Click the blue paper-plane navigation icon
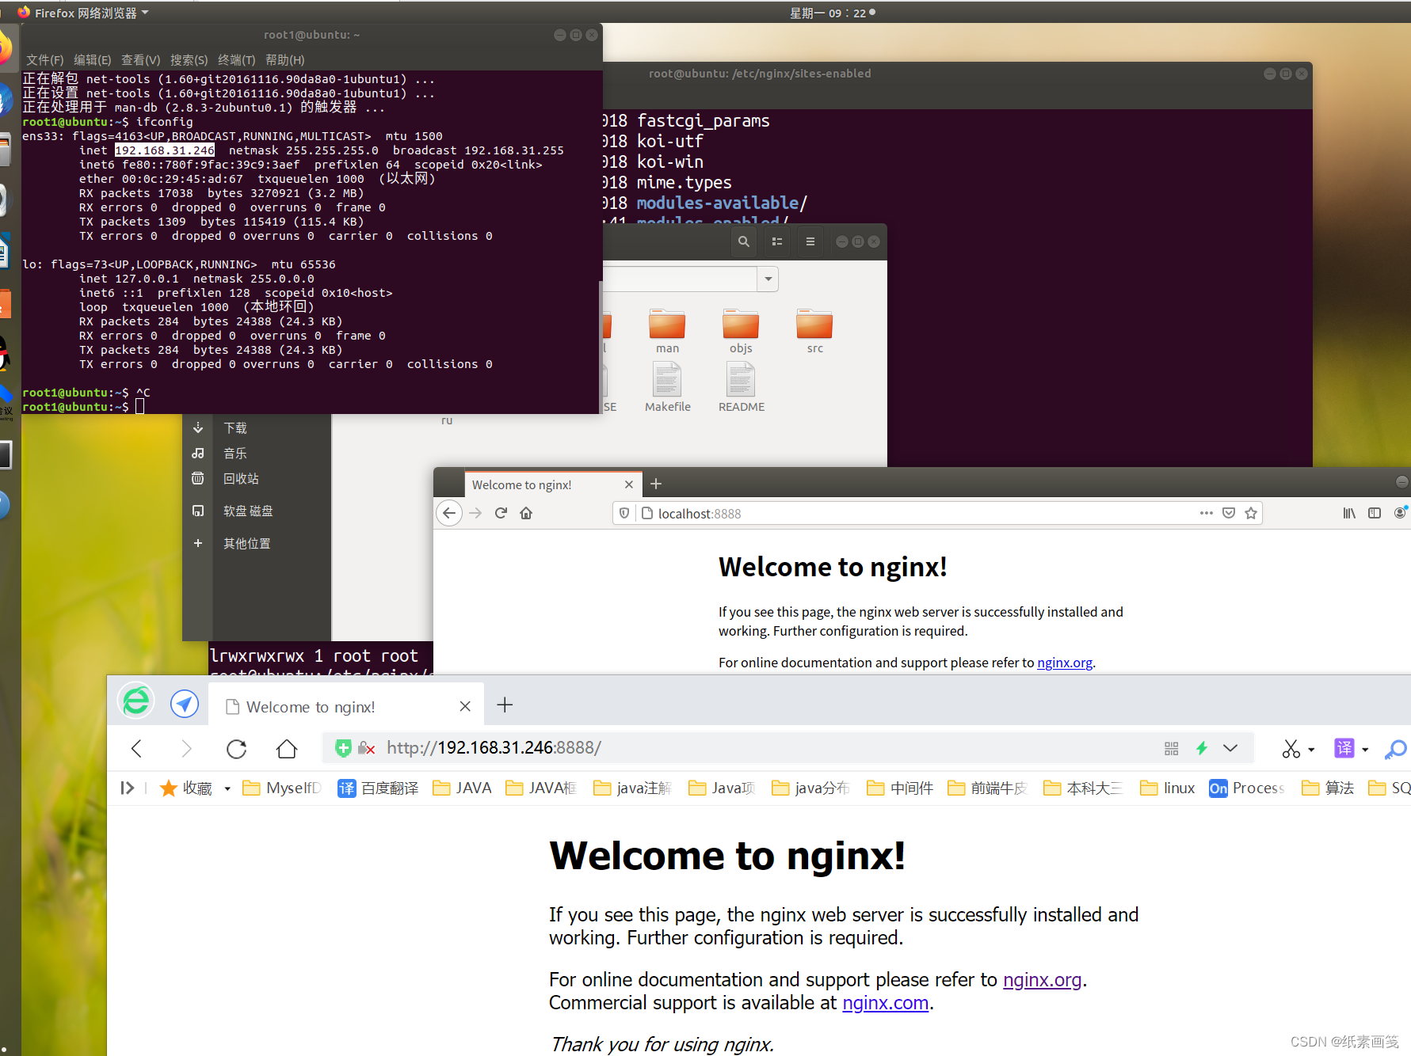Viewport: 1411px width, 1056px height. coord(185,703)
